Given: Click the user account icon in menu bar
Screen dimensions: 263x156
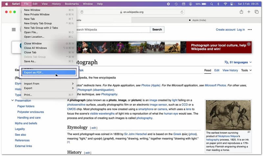Looking at the screenshot, I should pos(191,4).
